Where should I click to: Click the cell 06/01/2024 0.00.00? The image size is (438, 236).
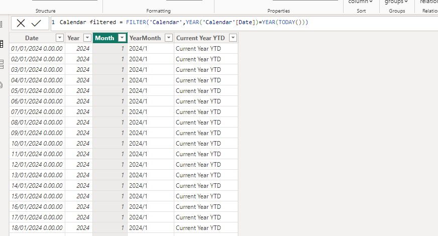click(x=37, y=101)
